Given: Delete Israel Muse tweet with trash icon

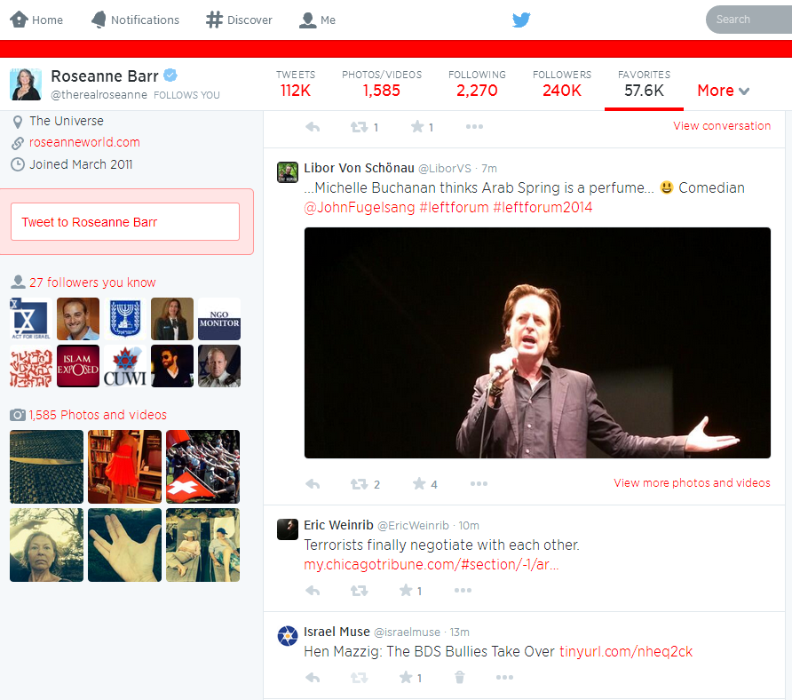Looking at the screenshot, I should coord(459,677).
